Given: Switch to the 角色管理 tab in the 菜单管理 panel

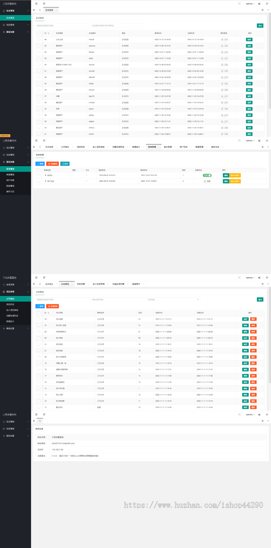Looking at the screenshot, I should 168,147.
